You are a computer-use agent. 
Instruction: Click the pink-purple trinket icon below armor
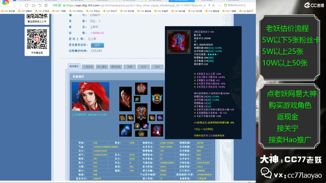tap(145, 126)
